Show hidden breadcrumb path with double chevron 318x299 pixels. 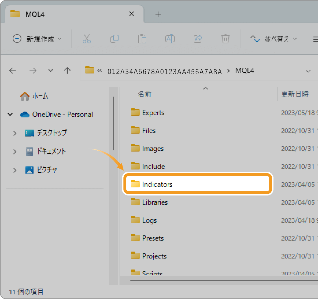pos(99,71)
